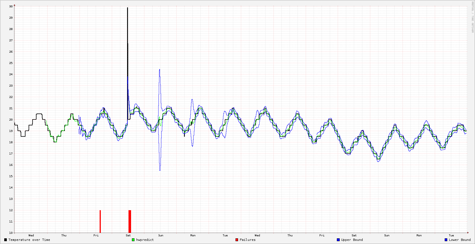Click the Sat label beneath the wide red bar

click(x=128, y=235)
